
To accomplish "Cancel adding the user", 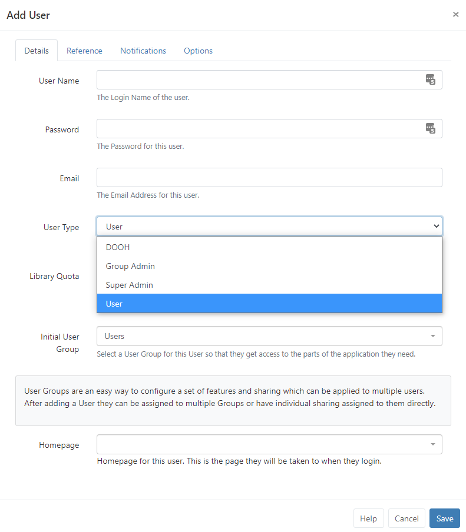I will [406, 518].
